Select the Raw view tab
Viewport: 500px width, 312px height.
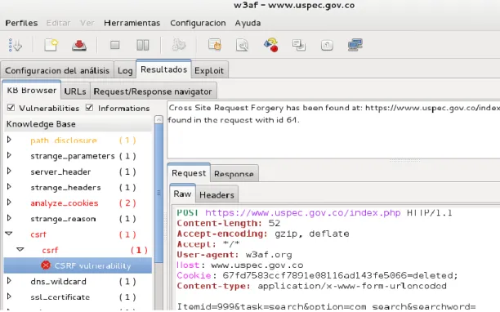click(x=182, y=194)
